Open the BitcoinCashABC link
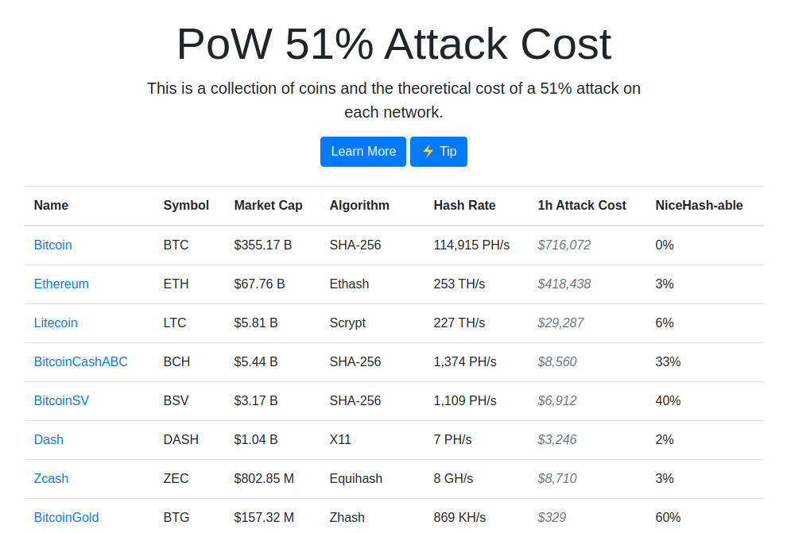This screenshot has height=533, width=787. click(80, 362)
